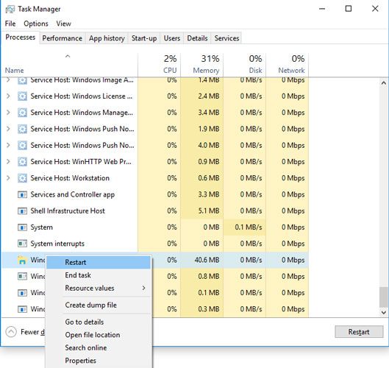Select the Services and Controller app row

pos(155,194)
